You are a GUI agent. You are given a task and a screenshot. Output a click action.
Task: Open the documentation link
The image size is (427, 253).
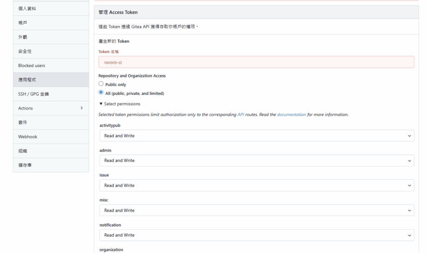click(x=291, y=114)
